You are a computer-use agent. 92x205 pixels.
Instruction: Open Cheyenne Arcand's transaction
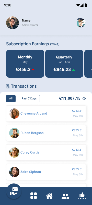pos(46,114)
